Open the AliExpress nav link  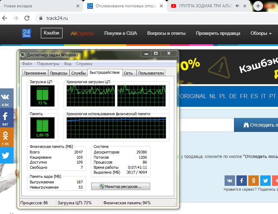(82, 33)
